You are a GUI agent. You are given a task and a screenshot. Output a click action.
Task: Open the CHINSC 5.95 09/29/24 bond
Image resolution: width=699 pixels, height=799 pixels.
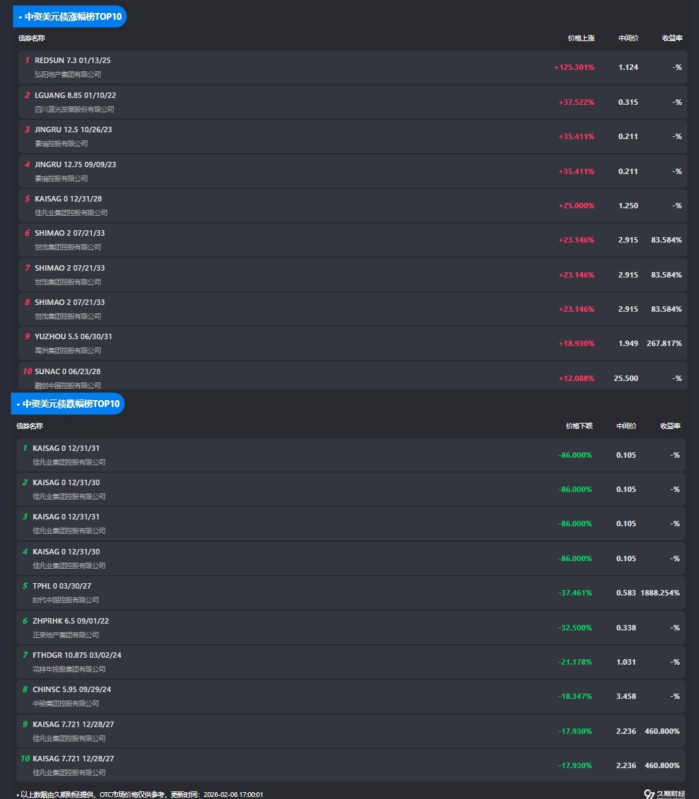point(72,689)
